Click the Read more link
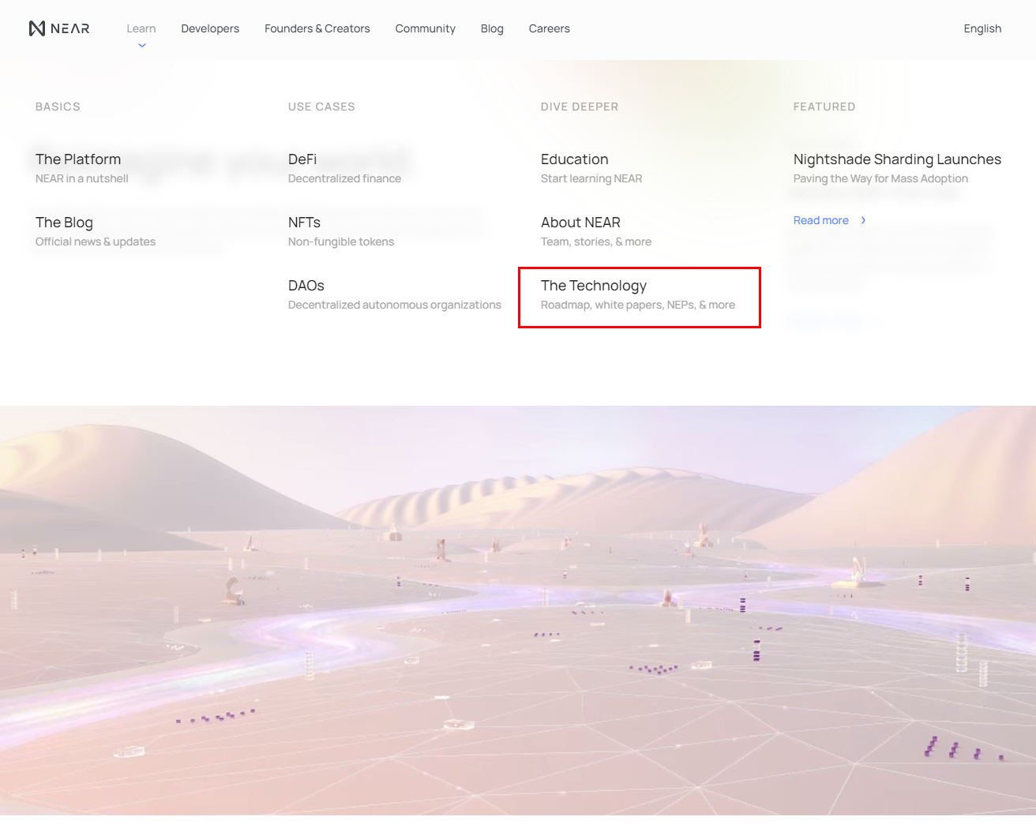This screenshot has width=1036, height=824. point(821,220)
